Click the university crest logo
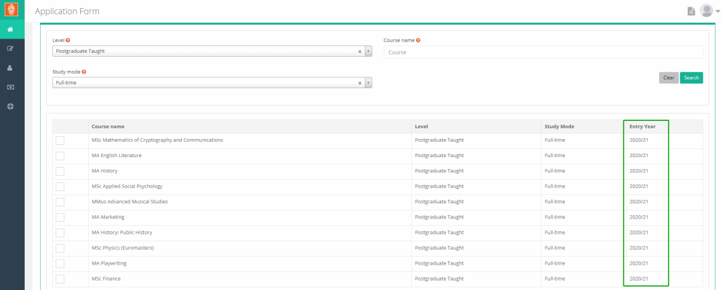Screen dimensions: 722x290 point(11,9)
